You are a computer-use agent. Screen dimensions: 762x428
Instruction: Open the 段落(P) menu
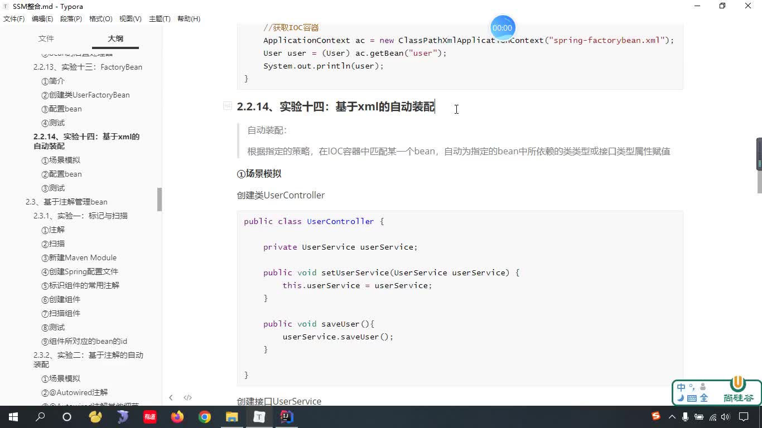(71, 19)
